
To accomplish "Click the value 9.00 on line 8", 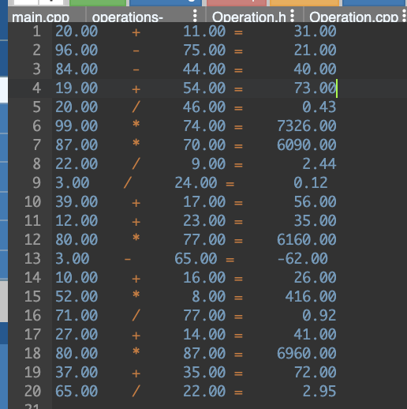I will pyautogui.click(x=208, y=164).
